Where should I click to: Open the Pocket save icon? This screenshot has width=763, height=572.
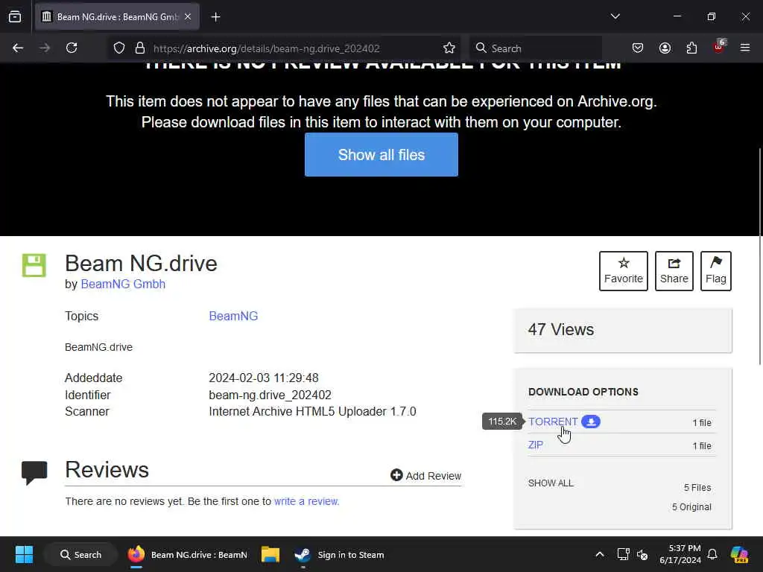(638, 48)
